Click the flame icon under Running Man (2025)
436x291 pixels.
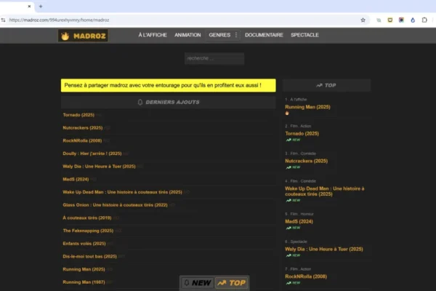(287, 113)
